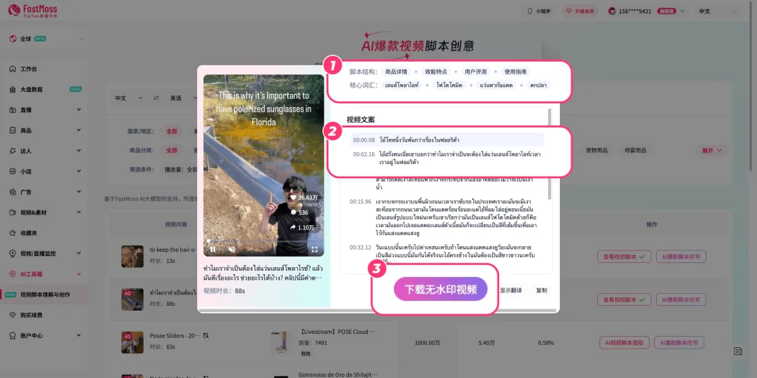Click the floating notes icon at bottom right

(737, 351)
